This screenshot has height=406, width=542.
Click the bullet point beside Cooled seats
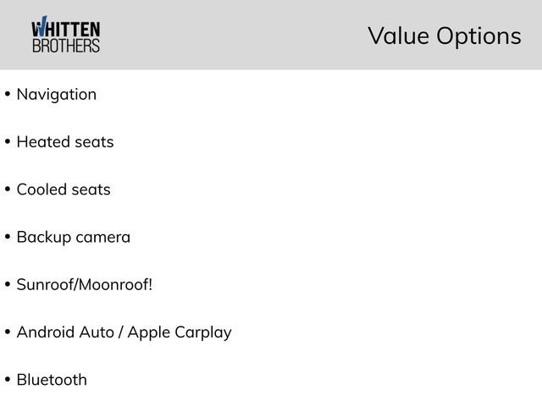click(8, 189)
